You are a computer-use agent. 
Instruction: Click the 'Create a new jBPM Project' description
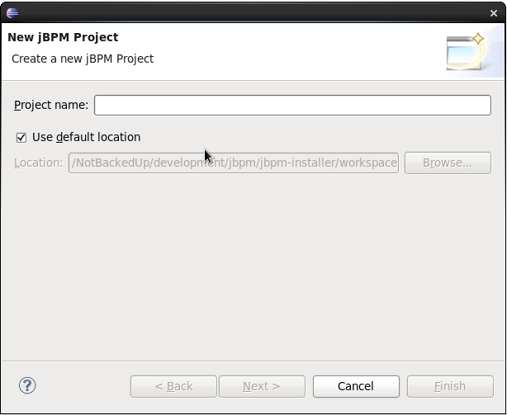click(83, 59)
